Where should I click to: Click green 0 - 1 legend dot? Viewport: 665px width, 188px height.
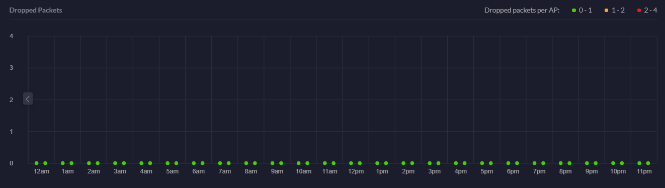click(574, 11)
